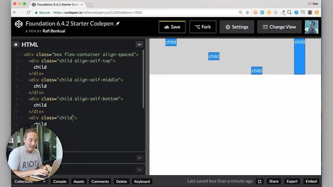Viewport: 333px width, 187px height.
Task: Expand the second collapsed editor chevron
Action: (139, 158)
